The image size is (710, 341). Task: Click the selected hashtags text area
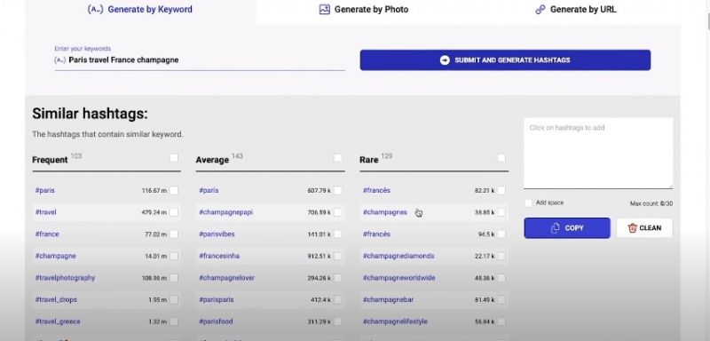coord(598,153)
